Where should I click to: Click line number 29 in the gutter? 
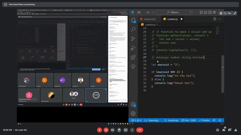click(x=145, y=64)
